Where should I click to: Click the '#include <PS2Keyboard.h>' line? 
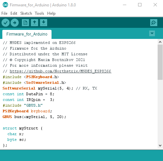pos(31,77)
